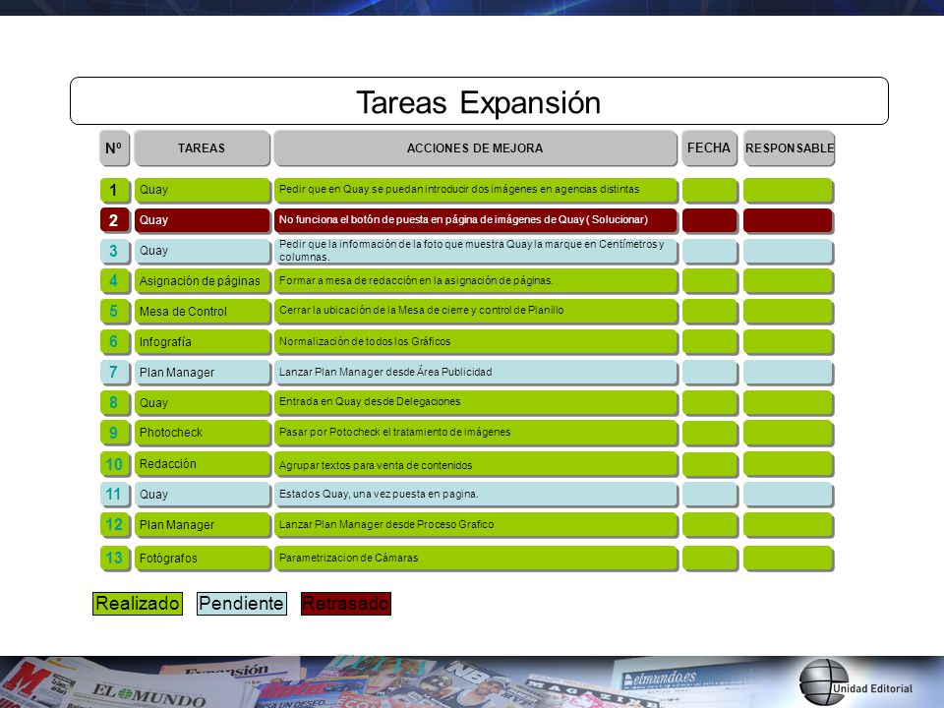
Task: Click the TAREAS column header
Action: tap(203, 148)
